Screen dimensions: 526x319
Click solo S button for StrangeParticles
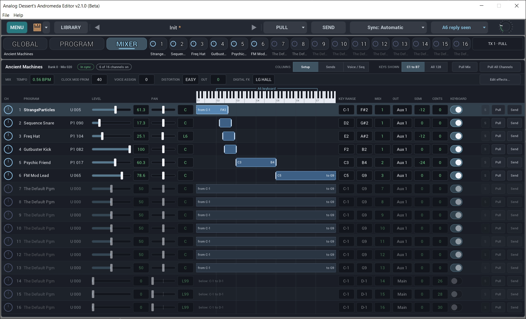(485, 110)
